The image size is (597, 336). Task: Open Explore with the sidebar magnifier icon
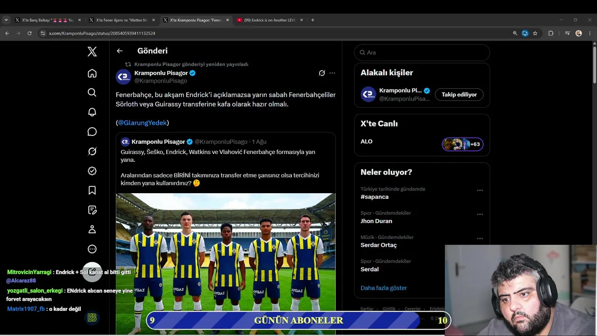coord(92,92)
